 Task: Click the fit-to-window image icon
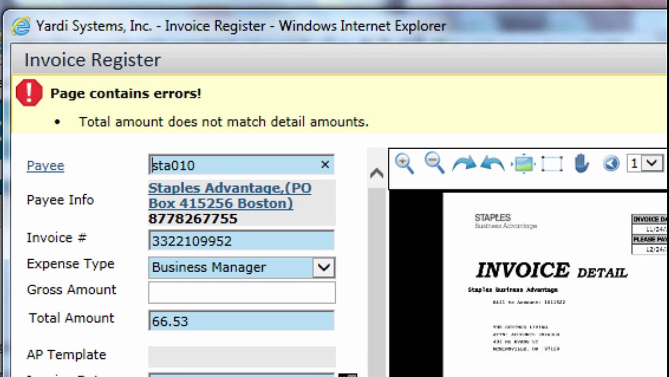pos(523,164)
